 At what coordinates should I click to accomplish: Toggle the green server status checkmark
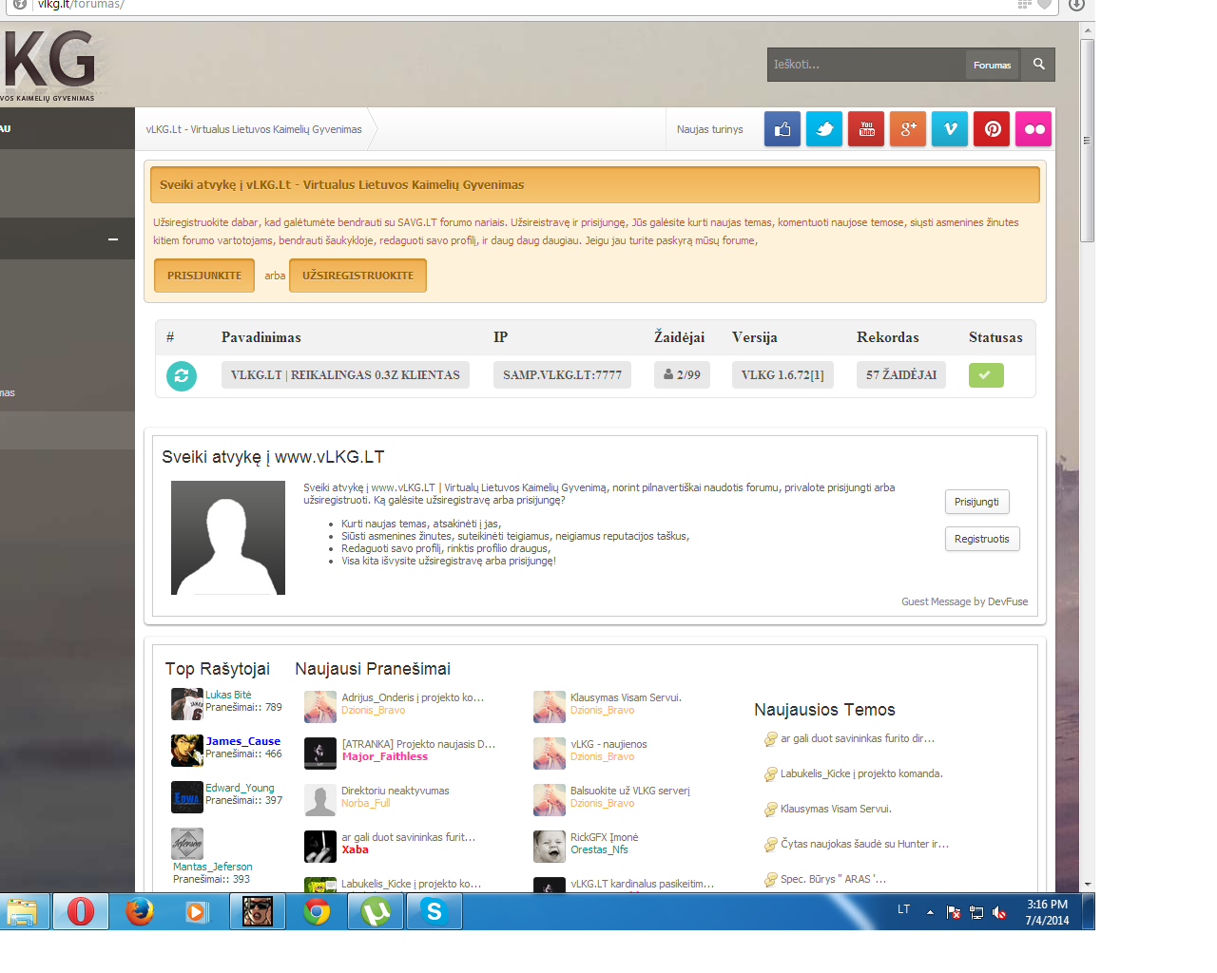coord(986,375)
